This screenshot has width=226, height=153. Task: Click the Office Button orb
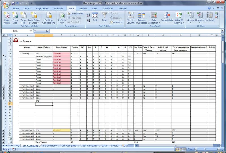click(x=6, y=5)
